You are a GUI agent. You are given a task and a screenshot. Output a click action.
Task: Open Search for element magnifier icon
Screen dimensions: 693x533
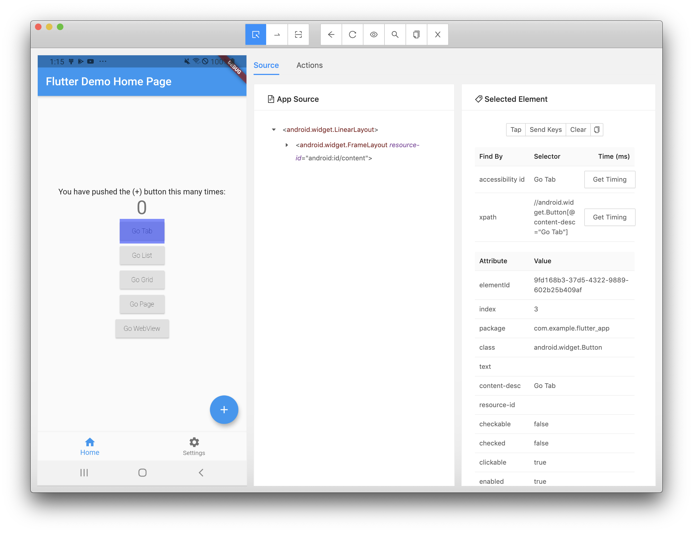point(395,34)
